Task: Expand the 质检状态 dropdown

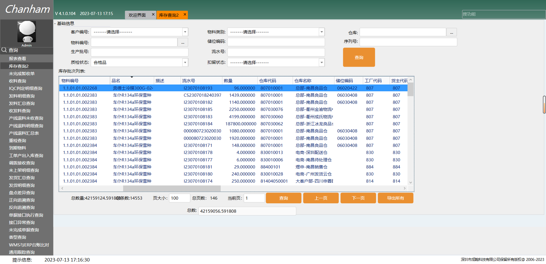Action: tap(185, 62)
